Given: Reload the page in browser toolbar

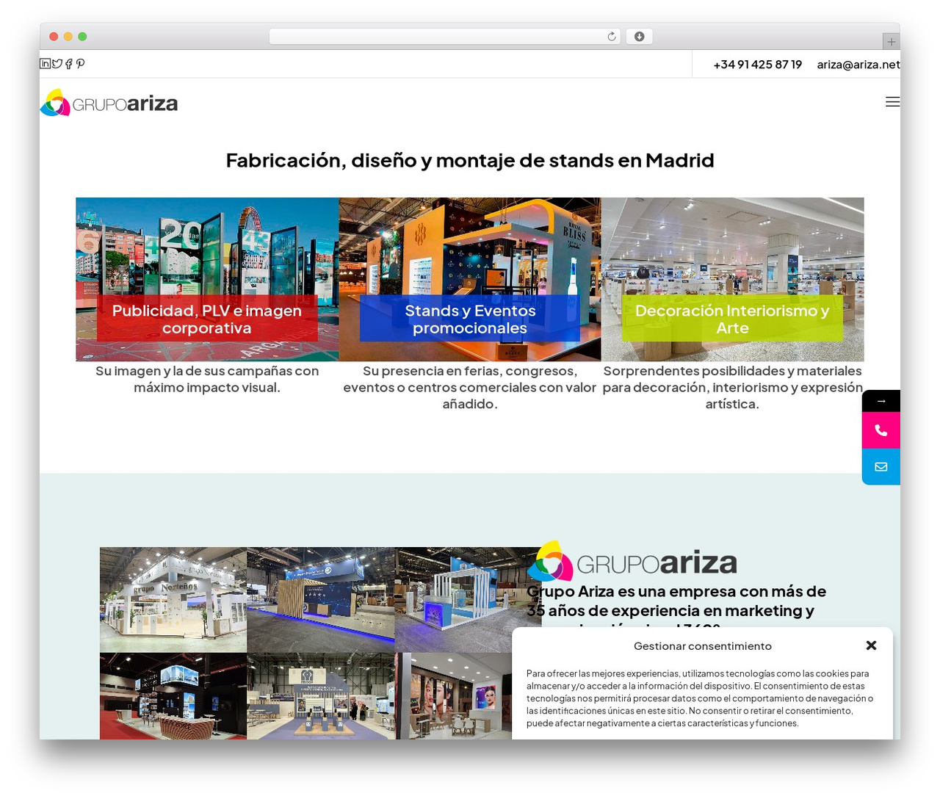Looking at the screenshot, I should 612,37.
